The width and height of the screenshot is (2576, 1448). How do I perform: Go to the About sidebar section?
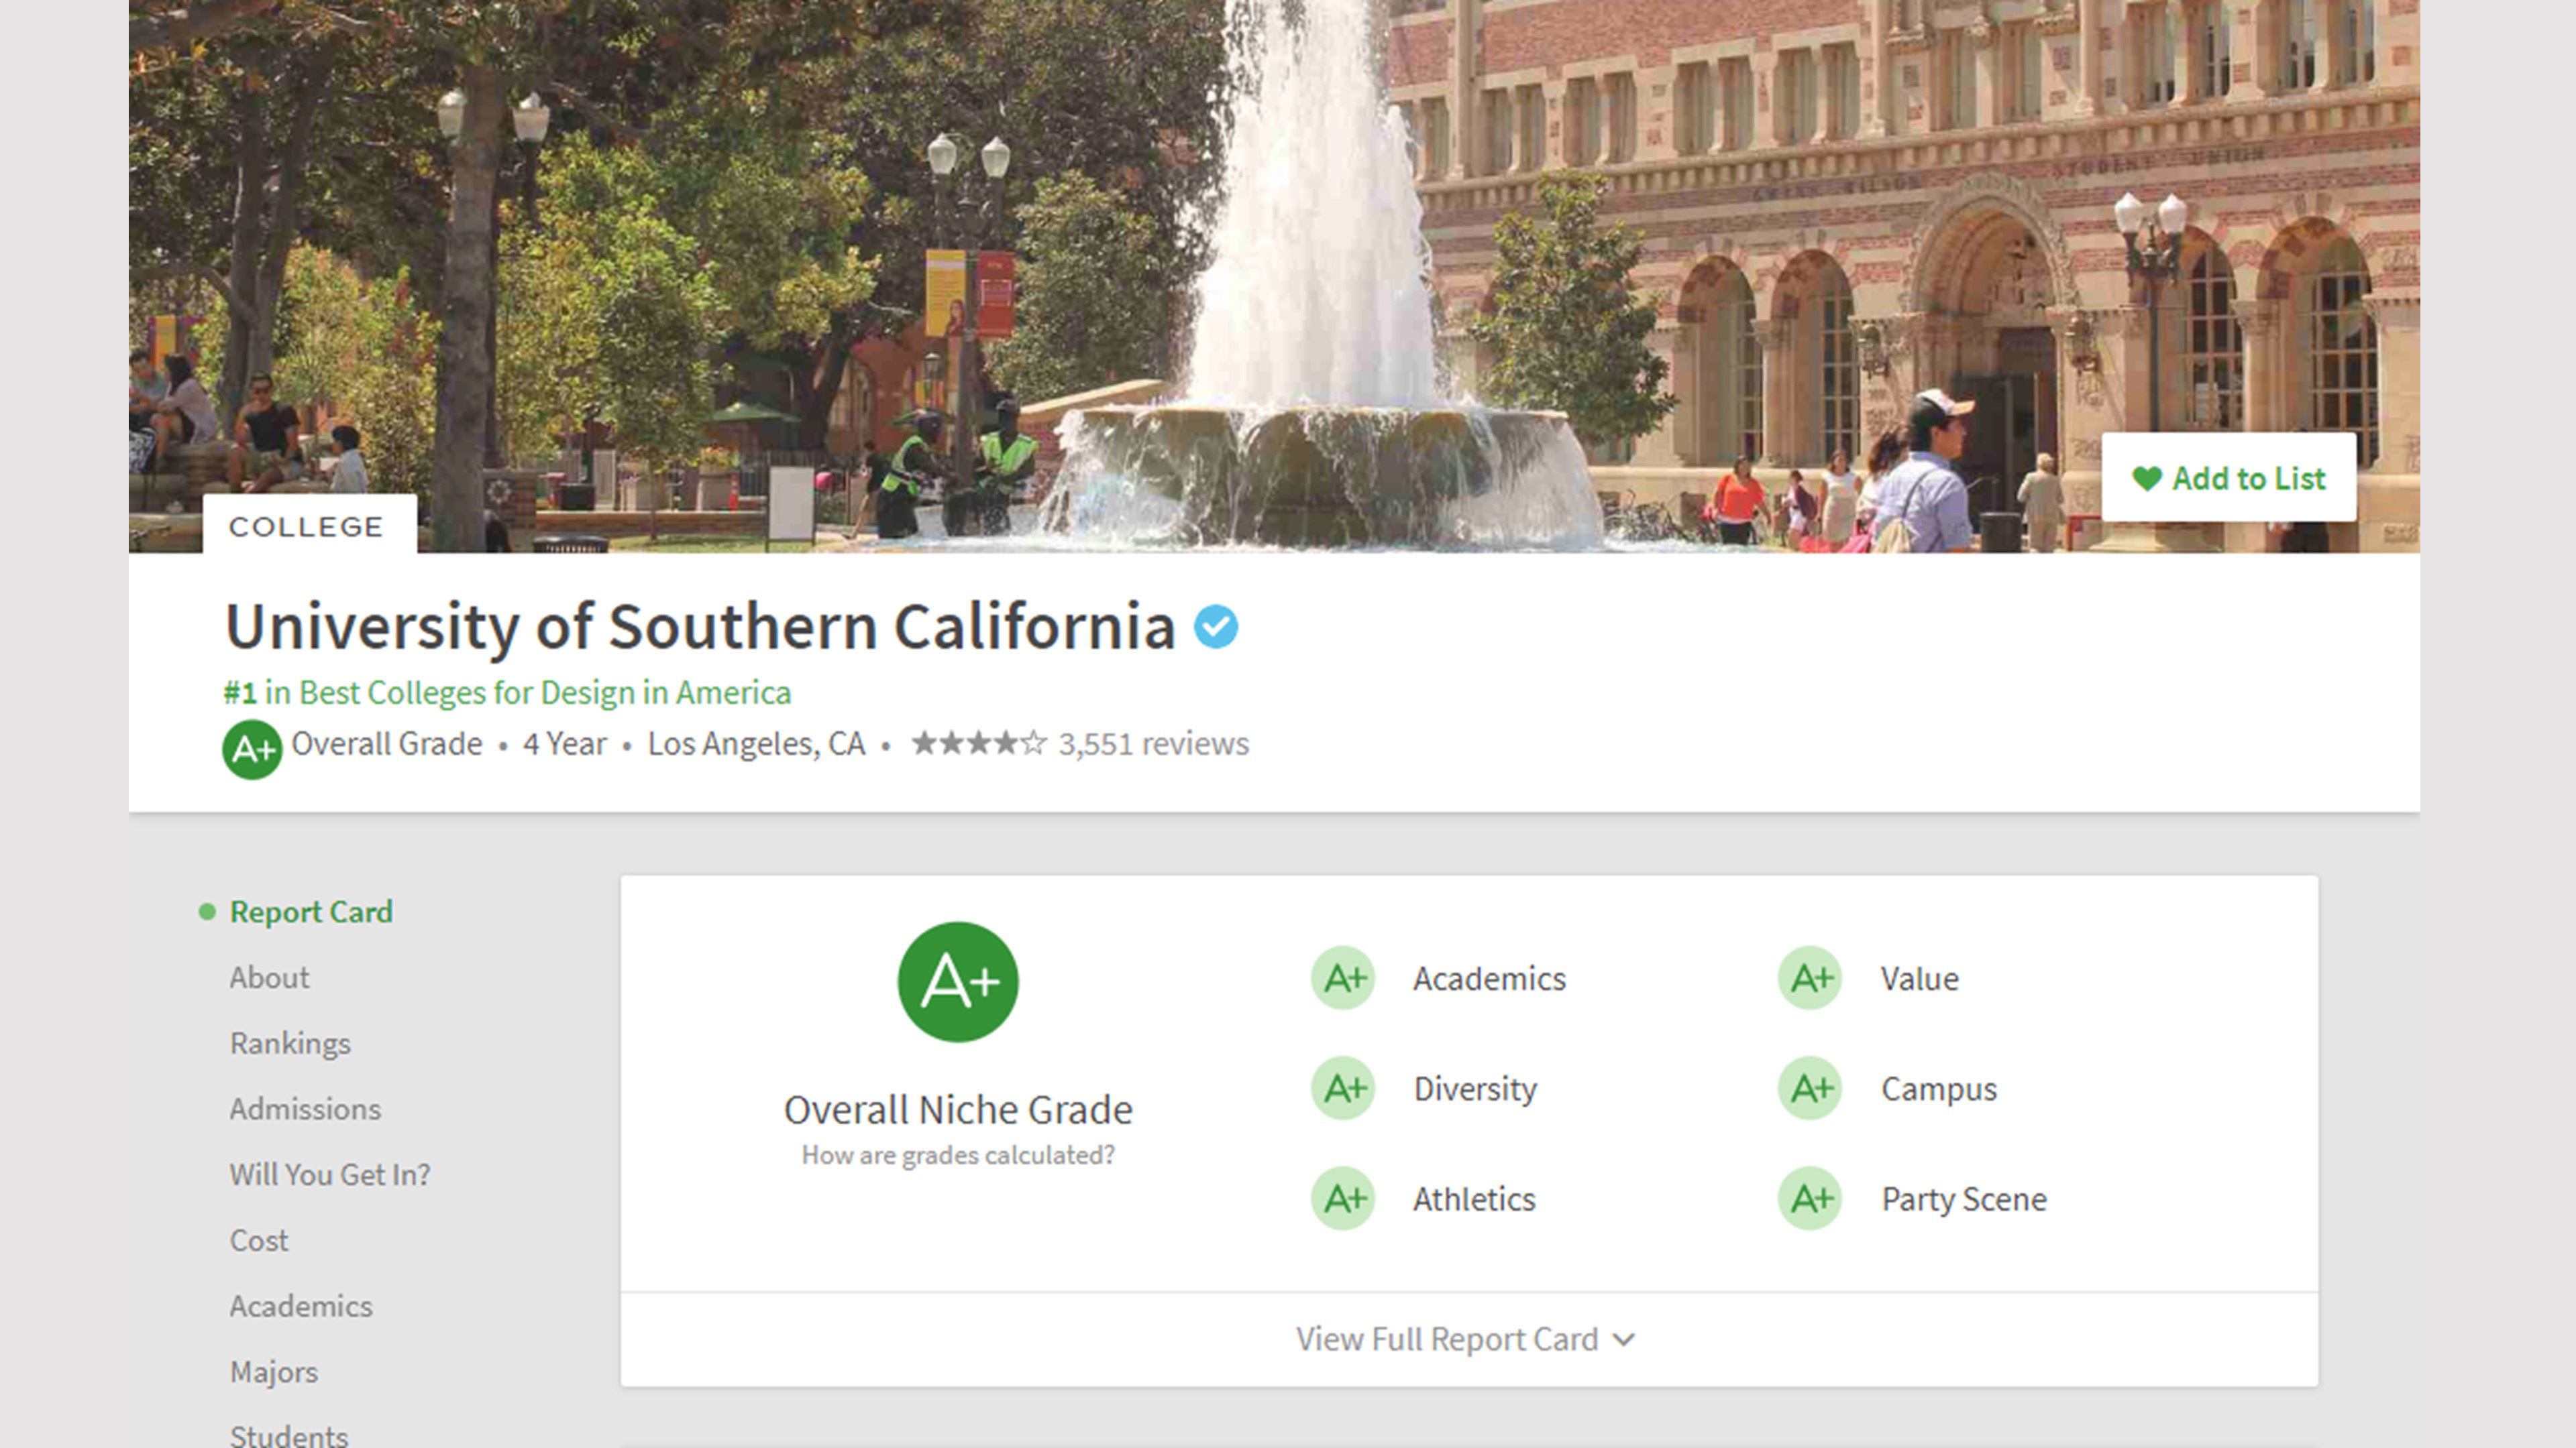click(x=269, y=977)
